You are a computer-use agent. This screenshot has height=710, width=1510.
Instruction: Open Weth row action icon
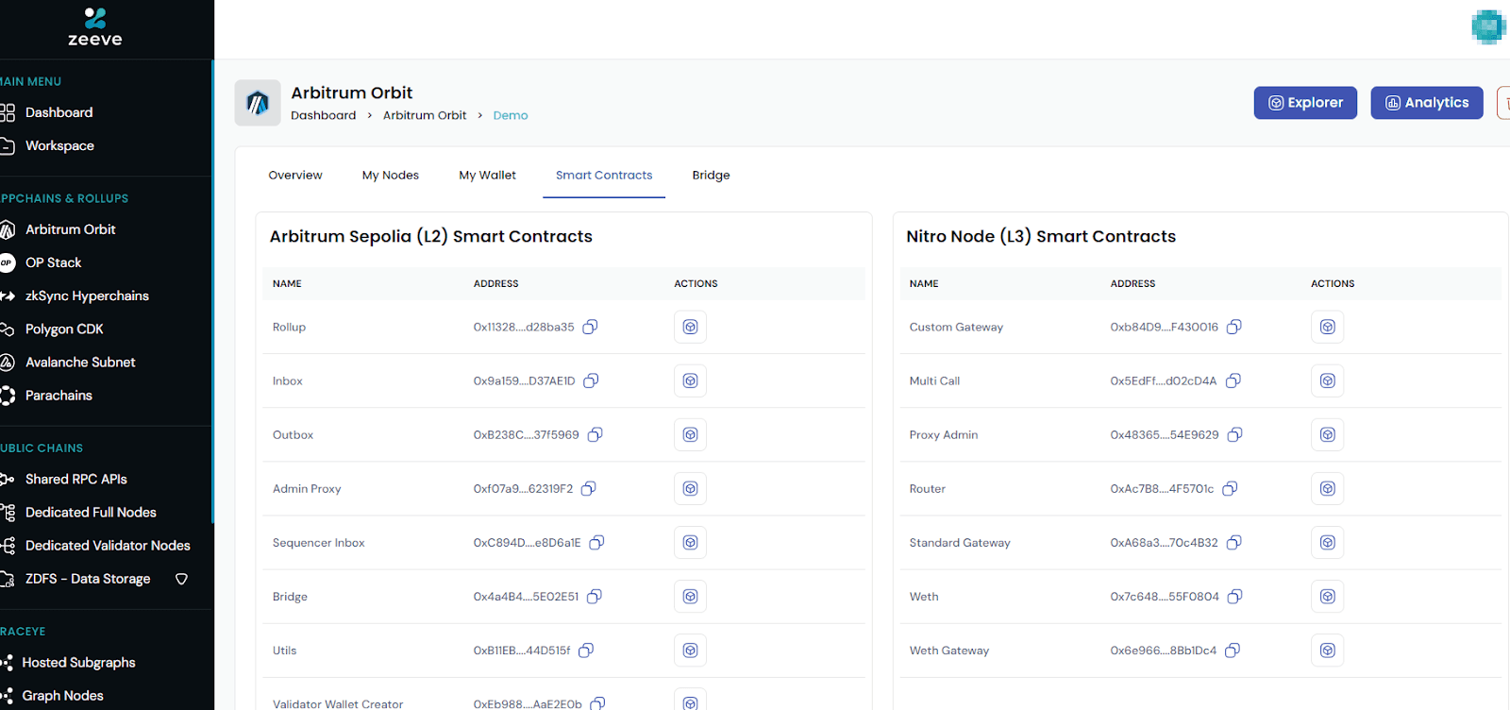point(1328,596)
